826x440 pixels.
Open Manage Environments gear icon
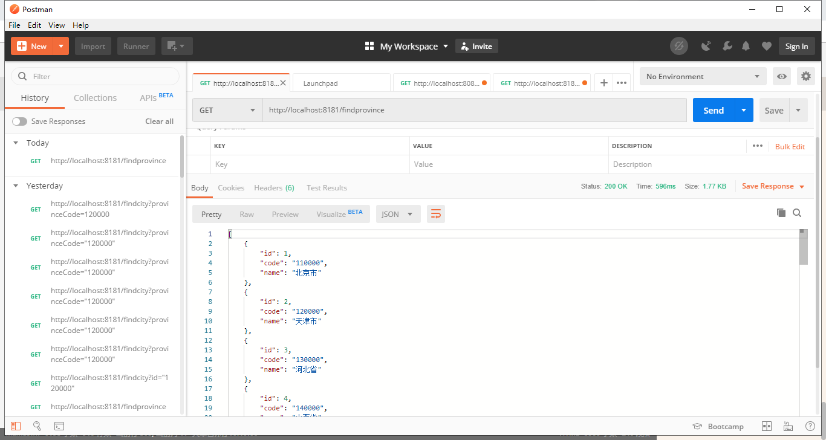pyautogui.click(x=805, y=76)
